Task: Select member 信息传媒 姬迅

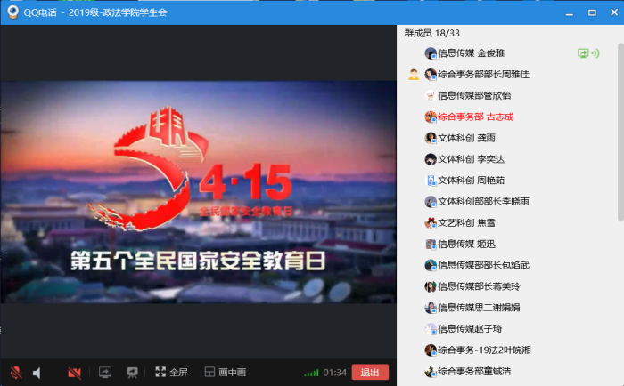Action: [467, 244]
